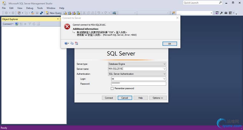Viewport: 243px width, 130px height.
Task: Click the Undo toolbar icon
Action: (x=99, y=13)
